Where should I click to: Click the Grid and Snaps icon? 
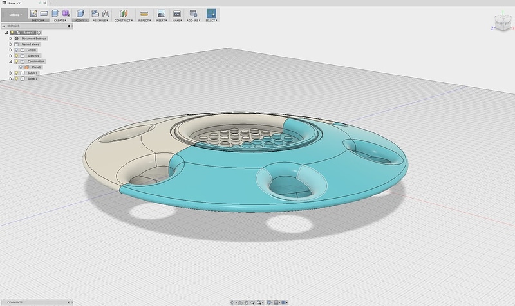276,302
